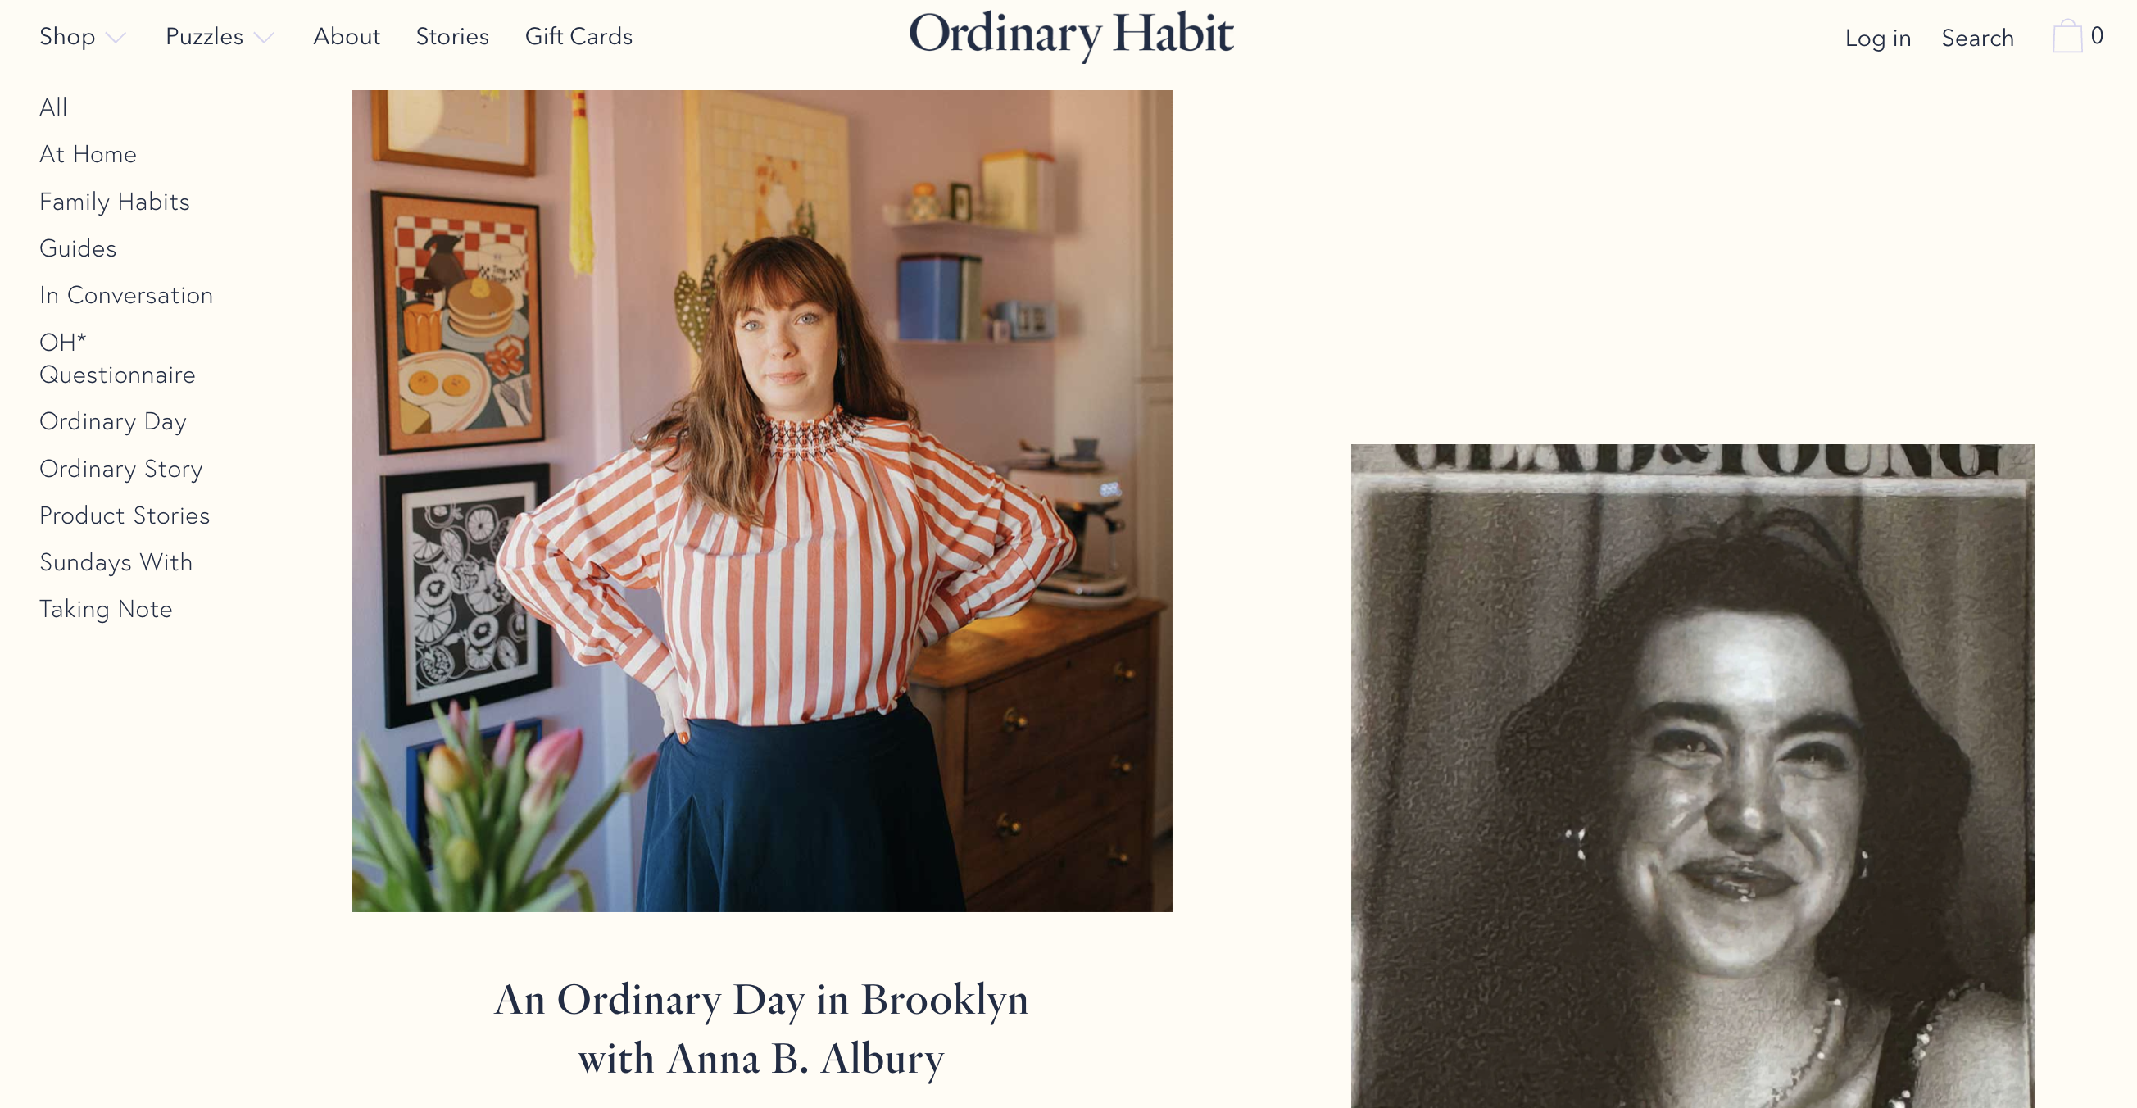Viewport: 2137px width, 1108px height.
Task: Open Anna B. Albury portrait thumbnail
Action: (x=761, y=501)
